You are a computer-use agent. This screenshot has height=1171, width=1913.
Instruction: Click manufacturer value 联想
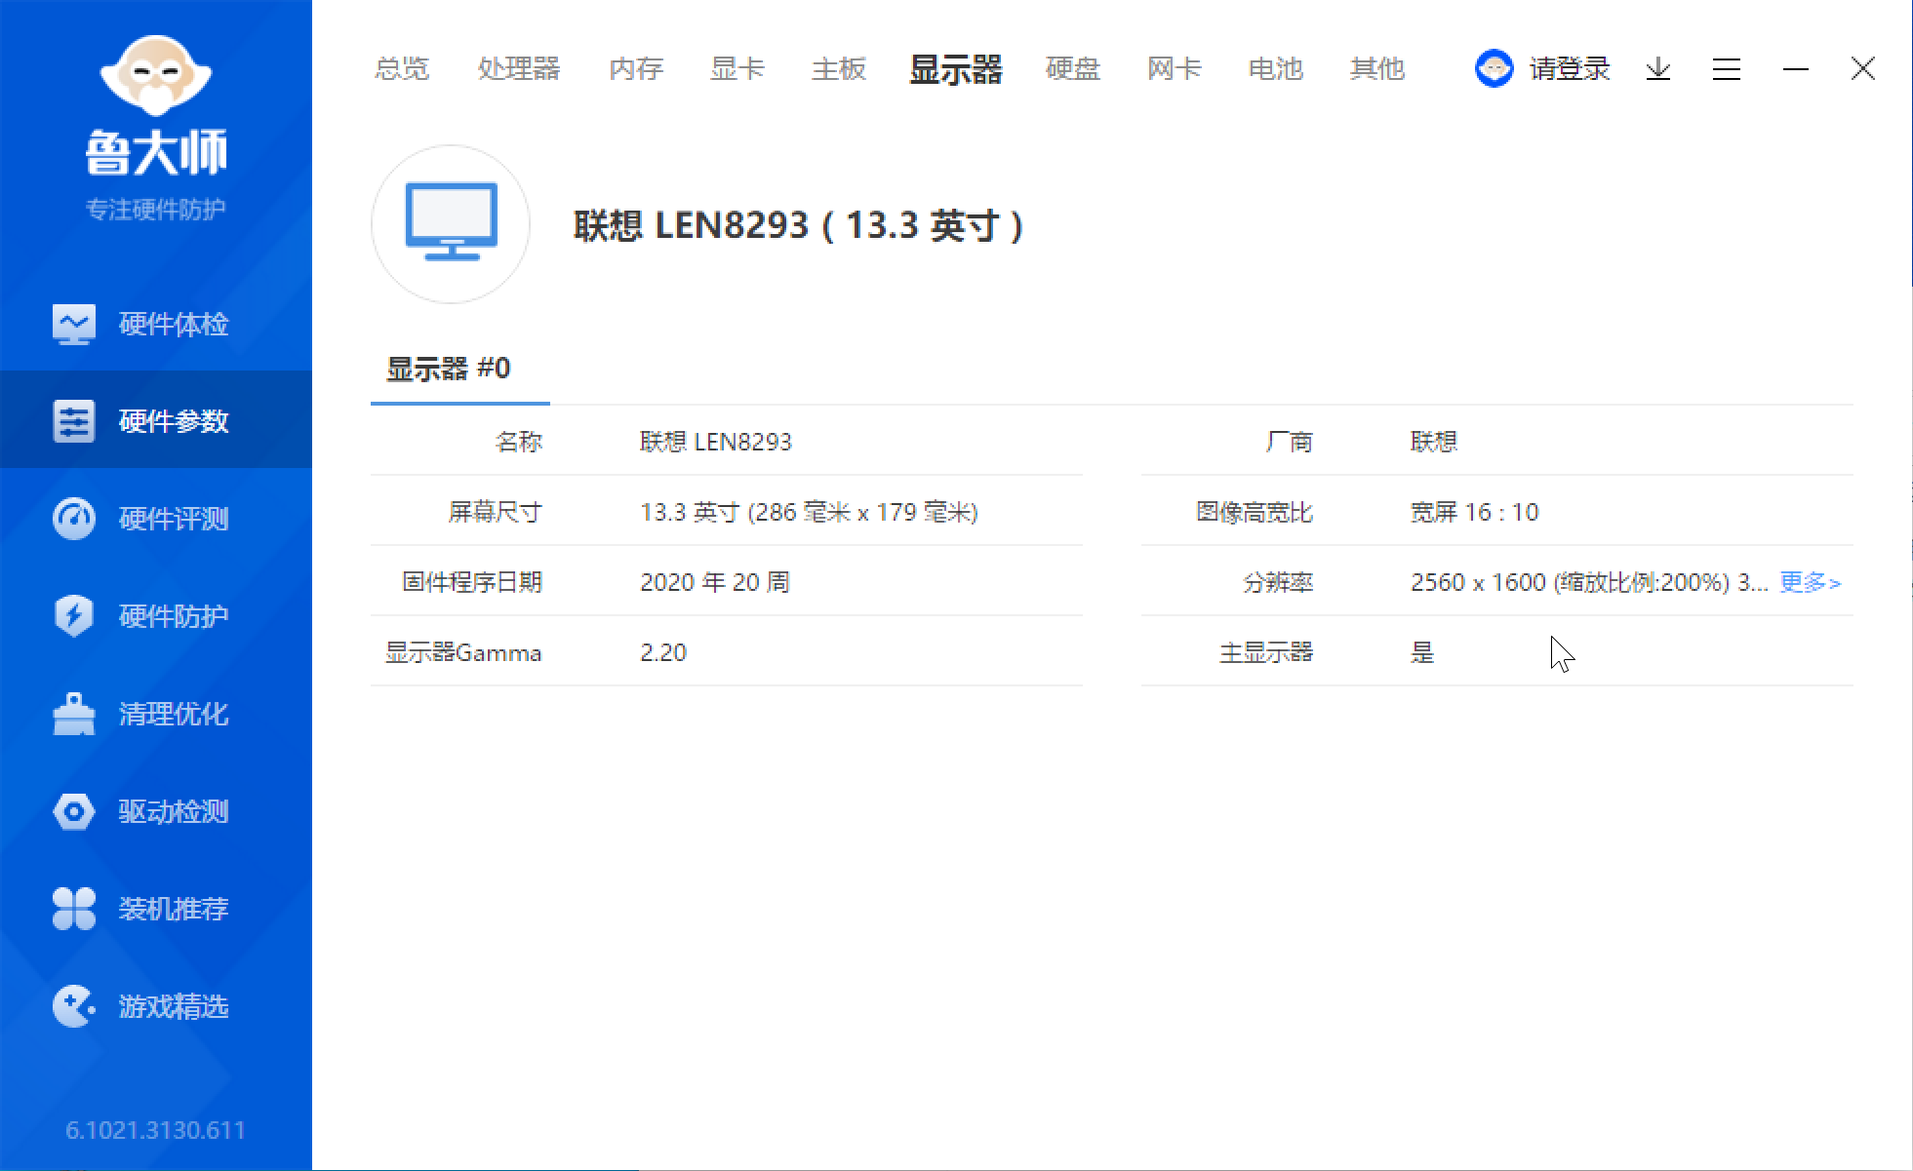pyautogui.click(x=1434, y=442)
